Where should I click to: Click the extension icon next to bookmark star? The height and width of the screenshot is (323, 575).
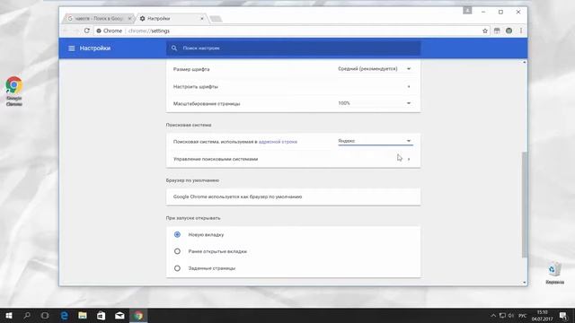[497, 31]
